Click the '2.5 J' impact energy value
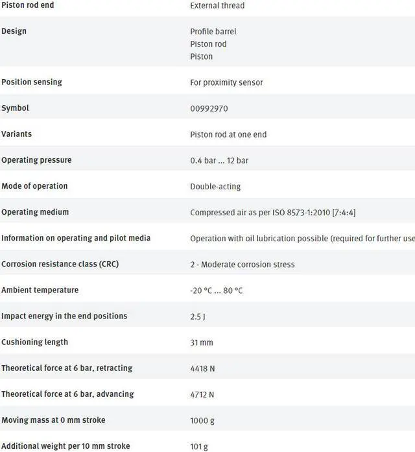The height and width of the screenshot is (452, 415). click(x=198, y=316)
